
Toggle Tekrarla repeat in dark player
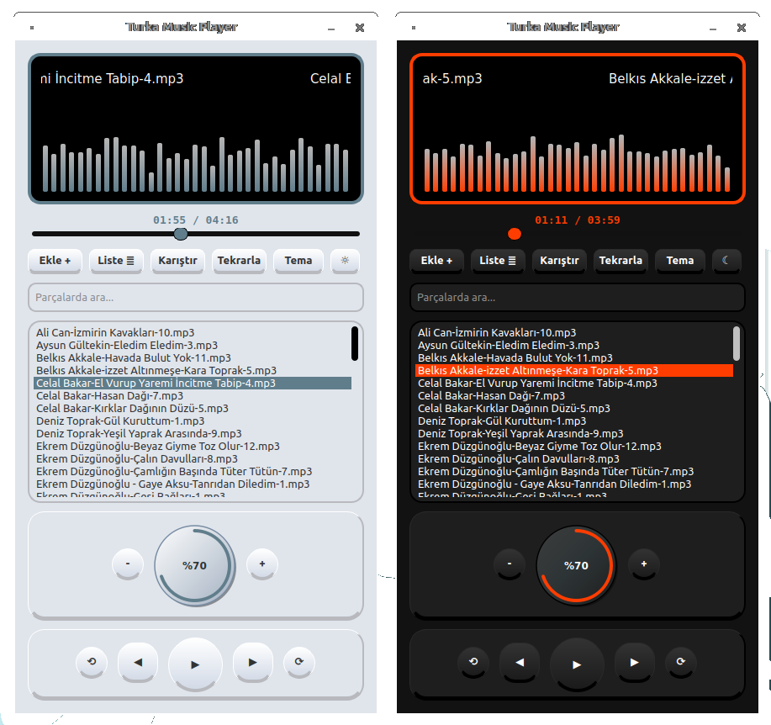click(620, 261)
